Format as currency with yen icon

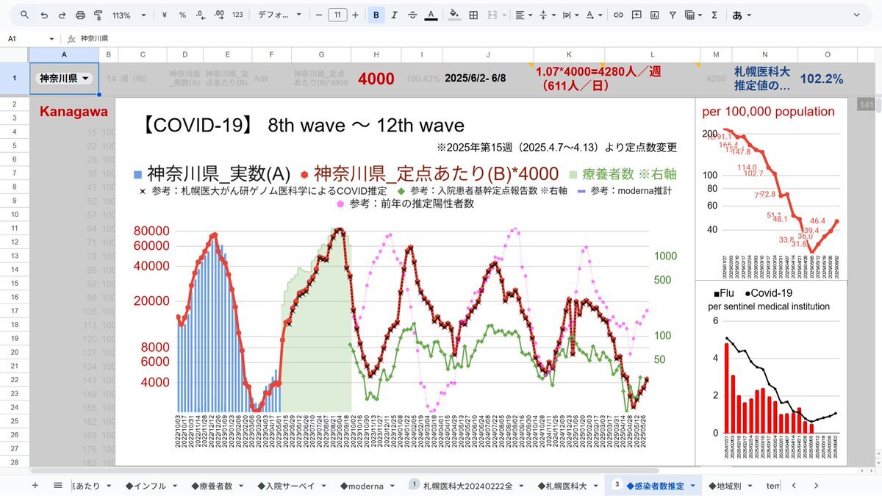coord(164,15)
